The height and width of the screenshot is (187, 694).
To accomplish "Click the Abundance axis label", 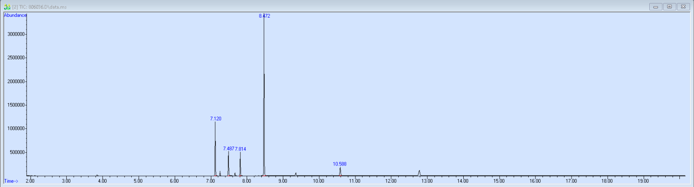I will click(15, 15).
